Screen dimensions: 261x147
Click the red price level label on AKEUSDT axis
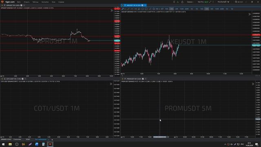256,35
